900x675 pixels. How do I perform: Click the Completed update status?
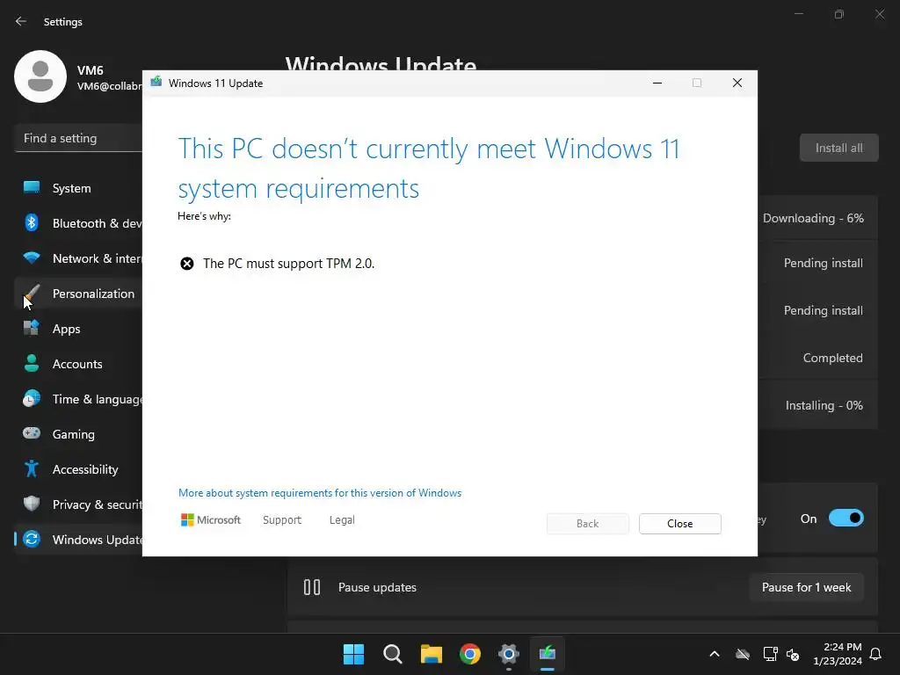tap(833, 358)
